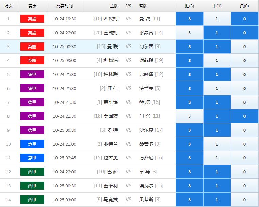Toggle win (3) for 亚特兰 vs 桑普多

[190, 144]
